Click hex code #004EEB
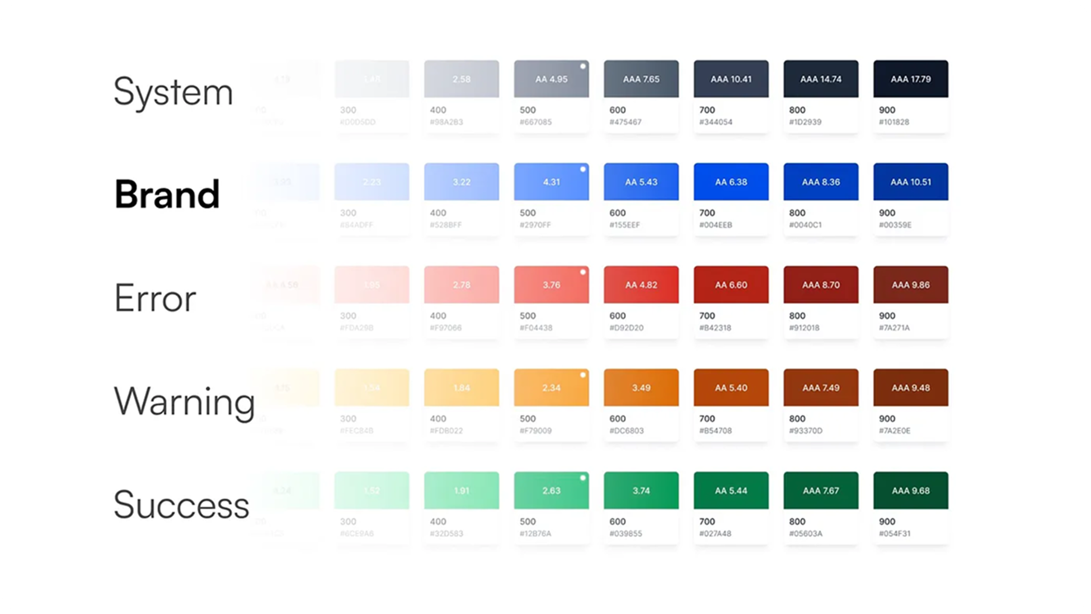Image resolution: width=1091 pixels, height=614 pixels. 716,225
